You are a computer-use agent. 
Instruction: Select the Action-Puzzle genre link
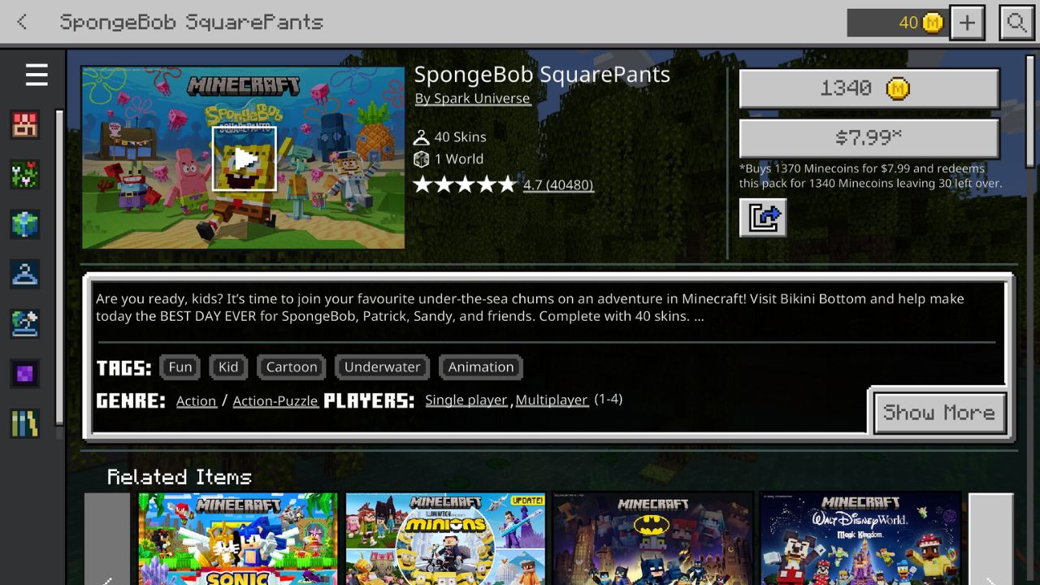tap(275, 401)
